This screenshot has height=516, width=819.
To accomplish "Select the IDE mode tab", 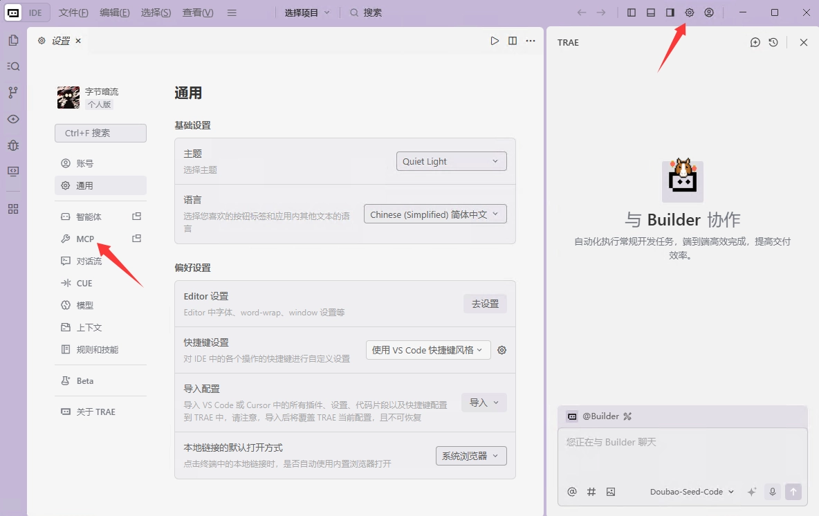I will point(35,12).
